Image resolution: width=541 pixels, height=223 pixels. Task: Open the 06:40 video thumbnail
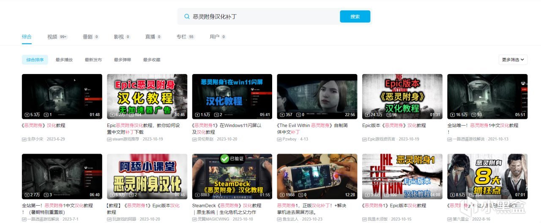[62, 176]
